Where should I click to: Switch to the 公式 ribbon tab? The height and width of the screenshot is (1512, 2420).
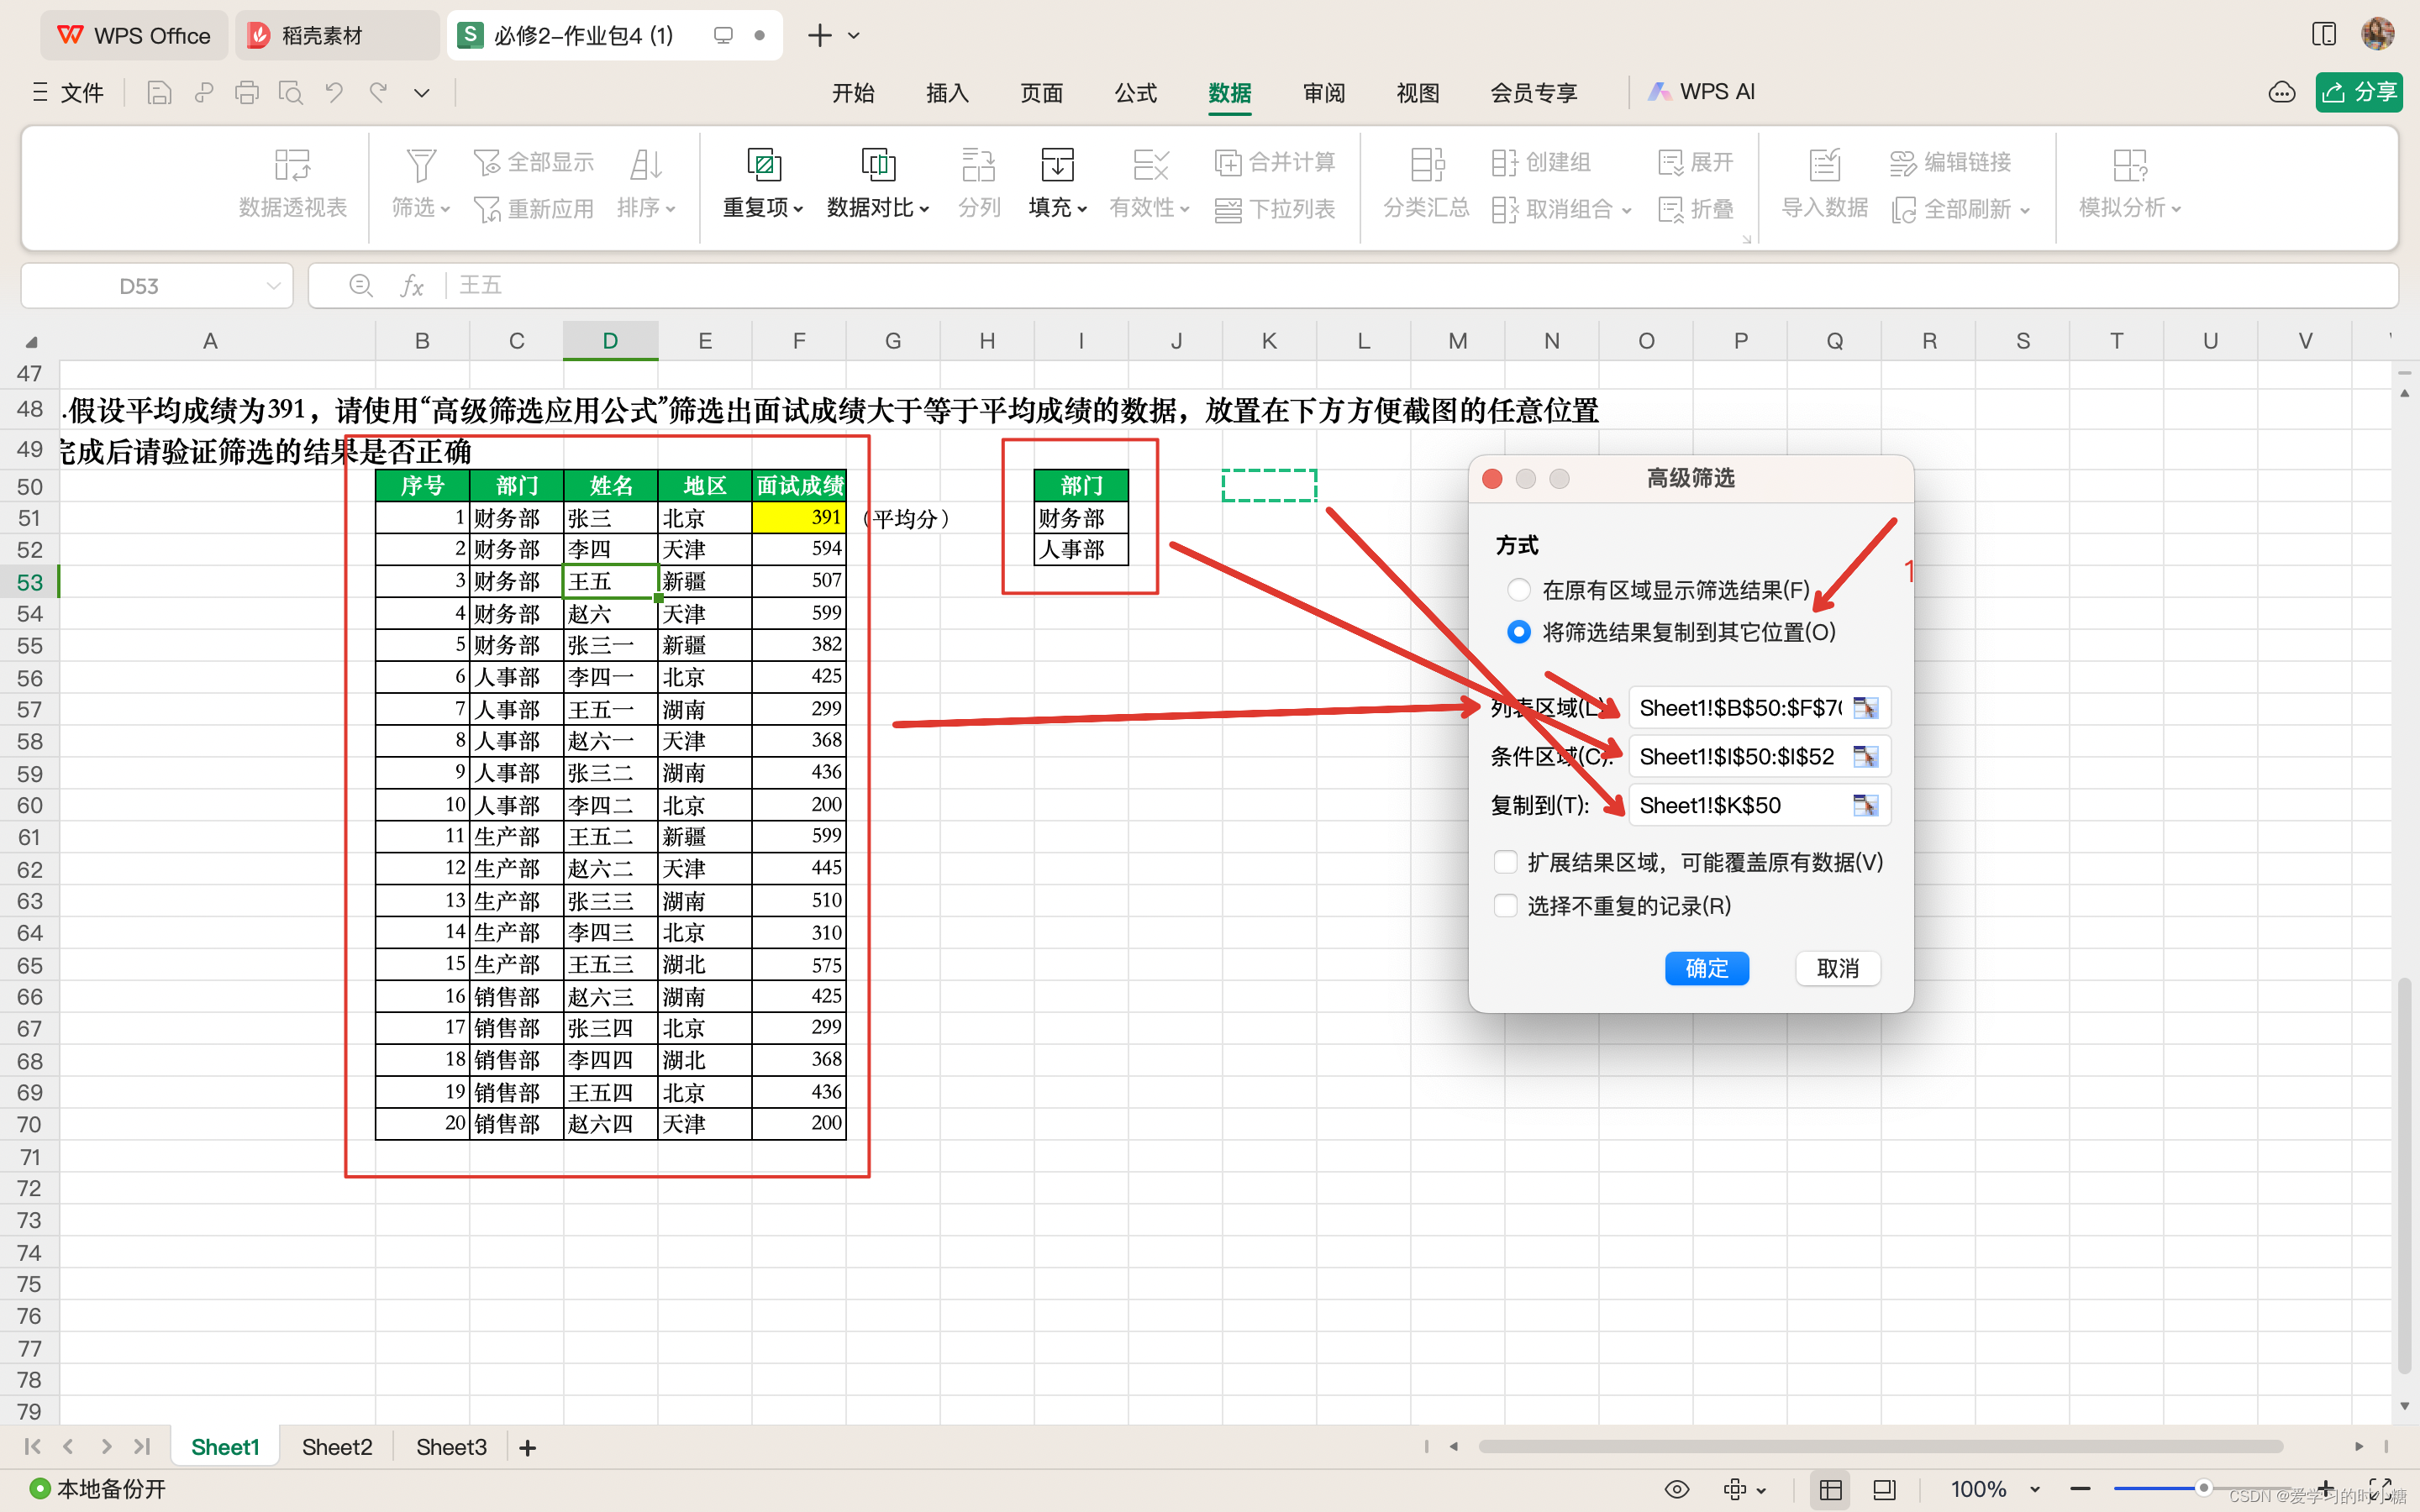click(1135, 93)
